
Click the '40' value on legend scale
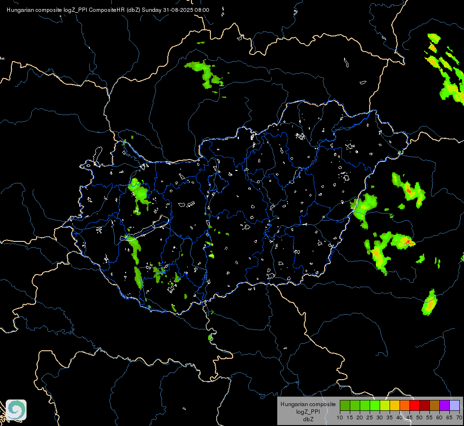pyautogui.click(x=400, y=417)
